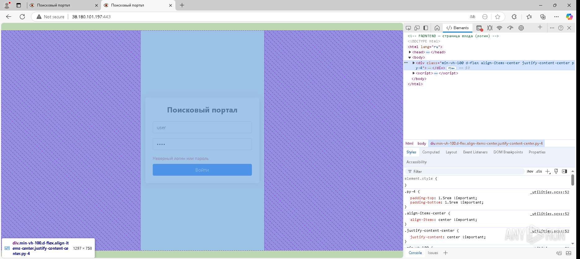Open the browser Extensions icon

pos(514,17)
